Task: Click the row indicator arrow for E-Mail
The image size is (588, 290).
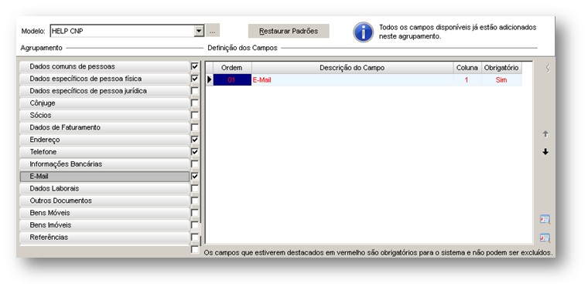Action: (209, 79)
